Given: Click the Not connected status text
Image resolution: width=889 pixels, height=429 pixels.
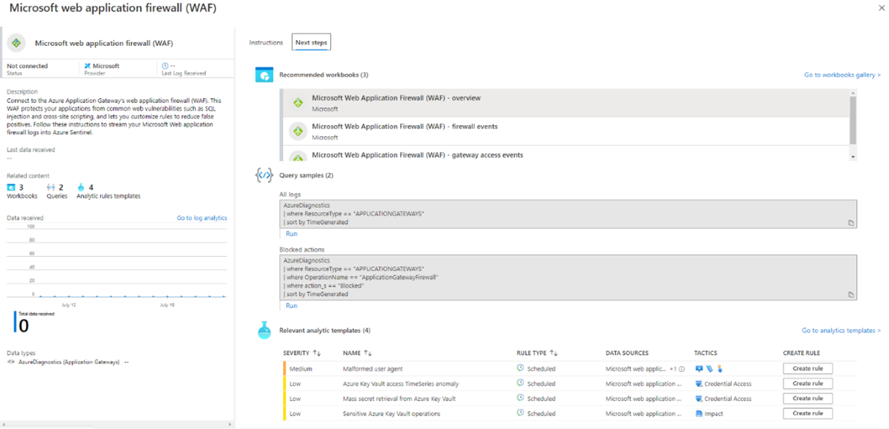Looking at the screenshot, I should pos(27,66).
